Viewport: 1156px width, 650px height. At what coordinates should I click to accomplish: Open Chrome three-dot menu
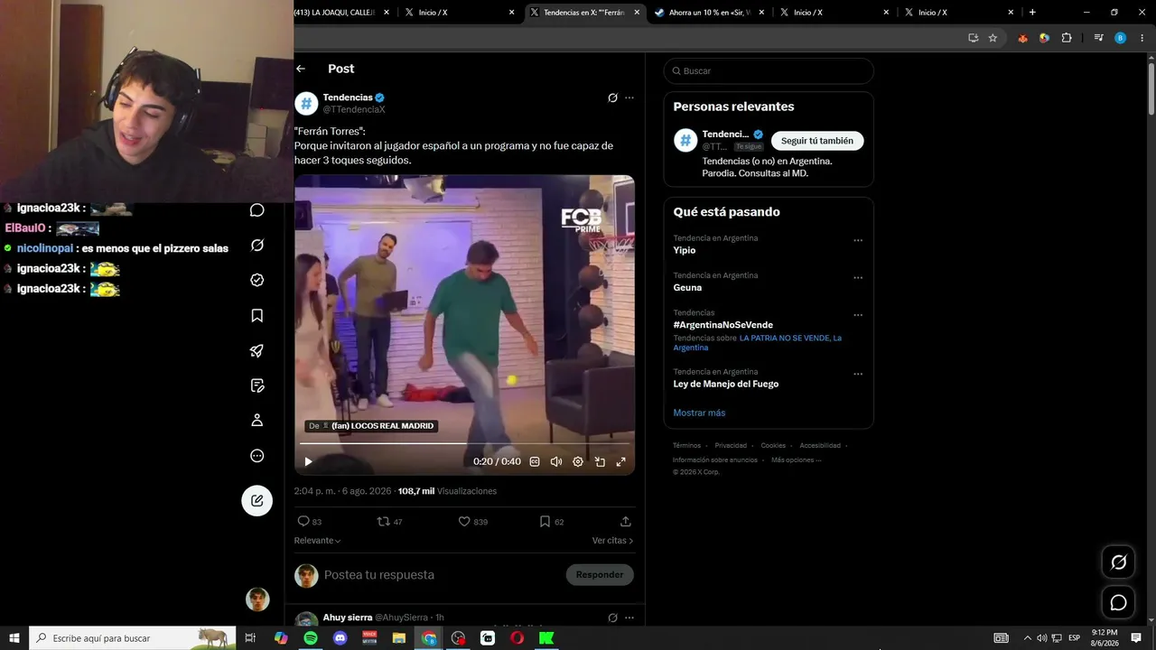(x=1142, y=38)
